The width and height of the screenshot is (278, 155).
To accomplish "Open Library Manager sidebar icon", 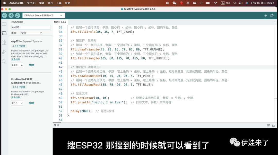I will 4,42.
